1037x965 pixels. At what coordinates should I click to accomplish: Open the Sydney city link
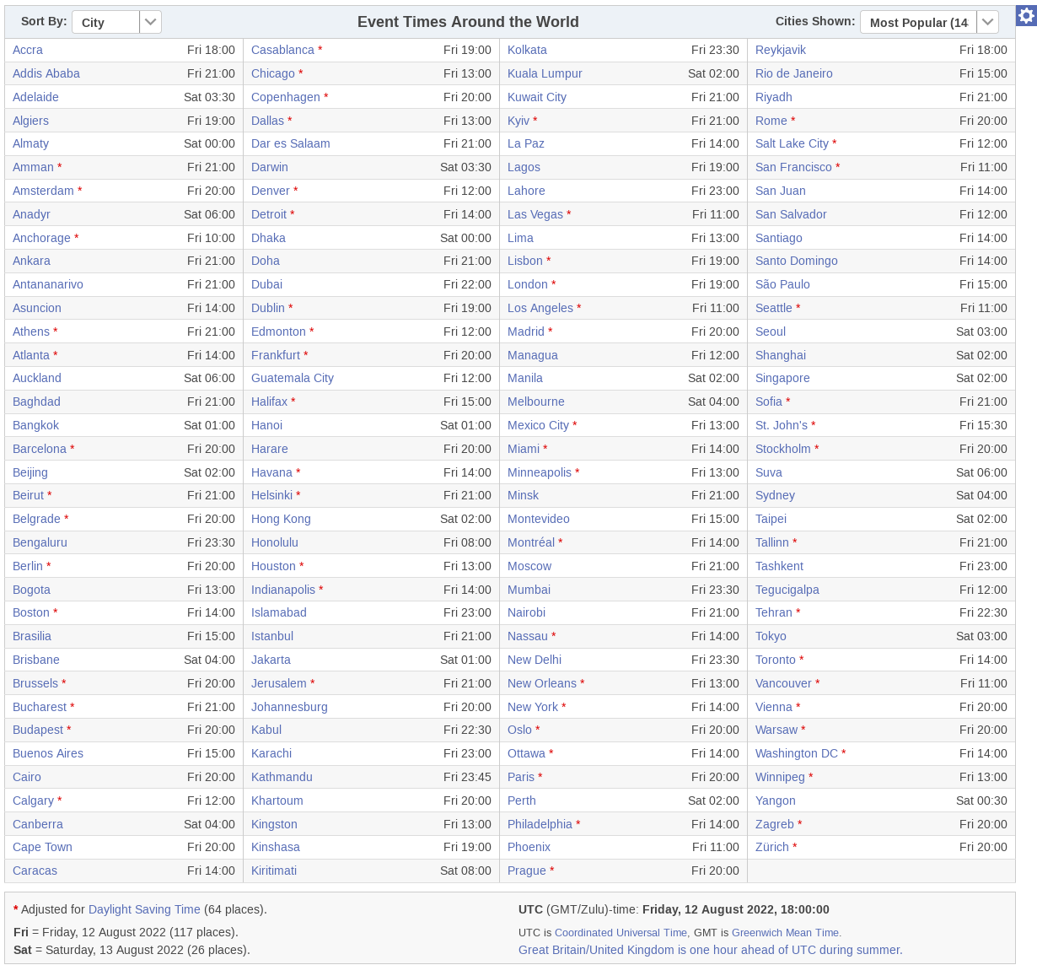[x=775, y=495]
